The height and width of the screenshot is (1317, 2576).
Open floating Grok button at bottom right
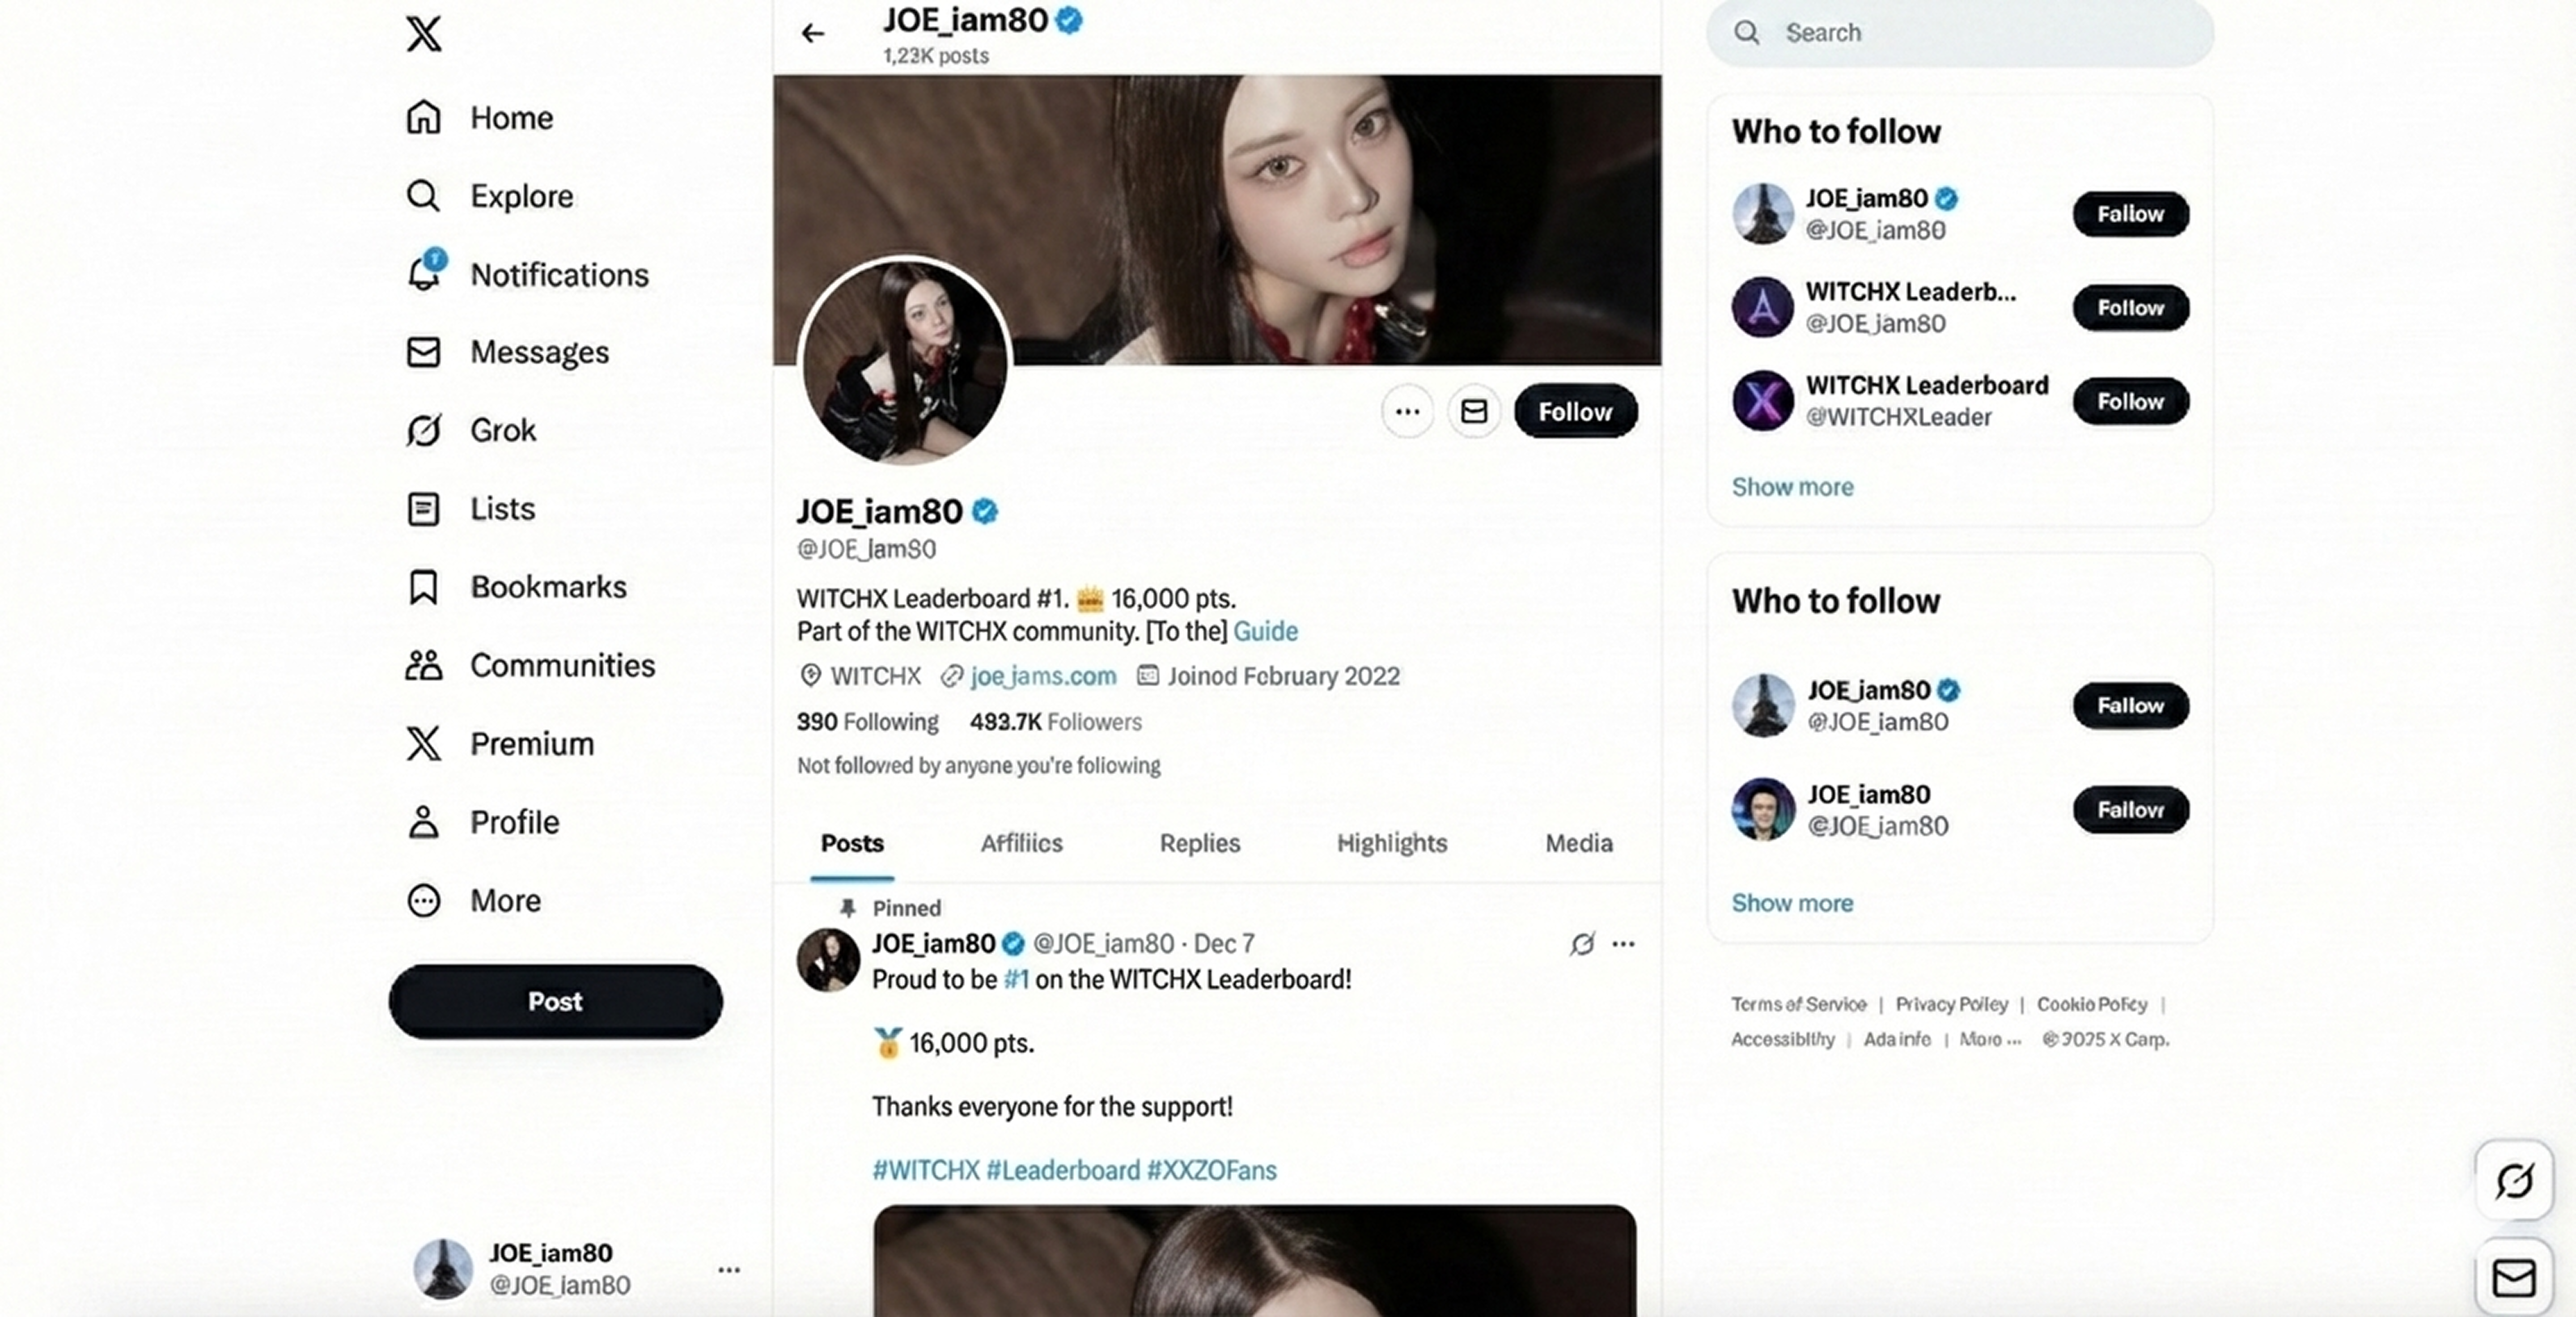pos(2513,1181)
